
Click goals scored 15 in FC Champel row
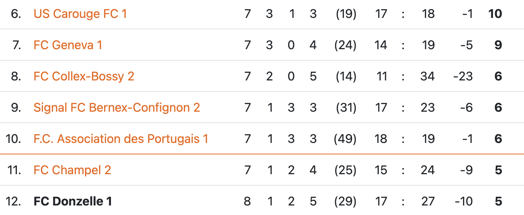tap(381, 170)
